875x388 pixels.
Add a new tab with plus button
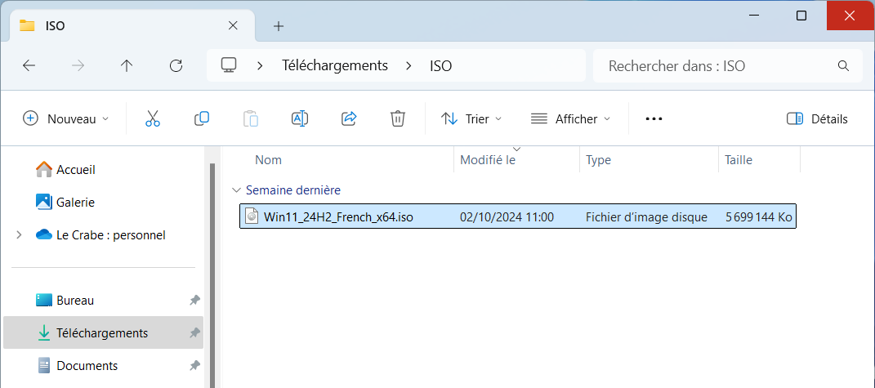tap(279, 25)
